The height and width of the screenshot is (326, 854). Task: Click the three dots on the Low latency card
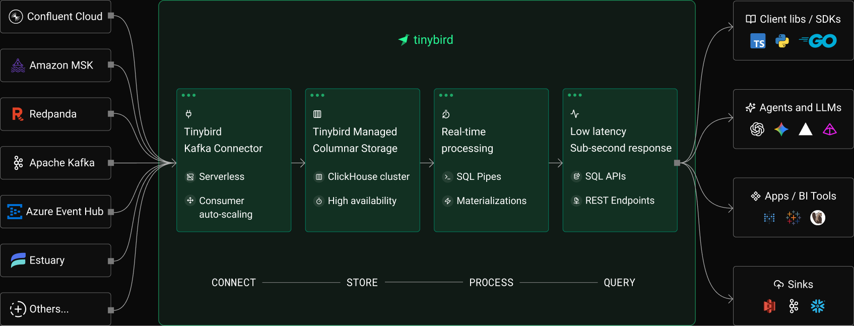point(575,95)
